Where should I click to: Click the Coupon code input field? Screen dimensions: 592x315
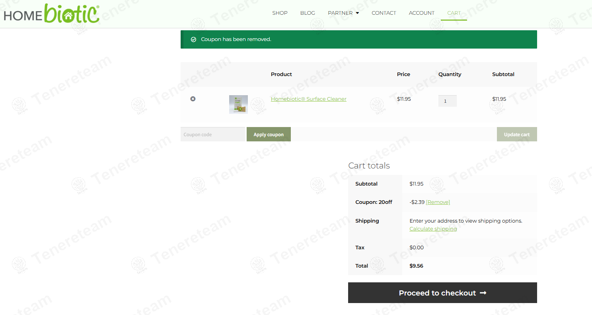point(213,134)
